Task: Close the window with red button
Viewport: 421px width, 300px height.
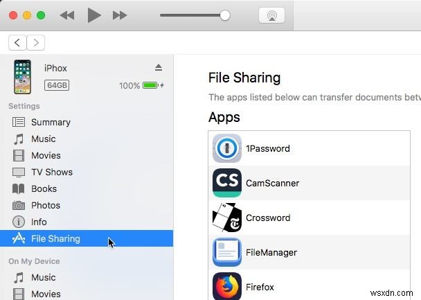Action: (x=13, y=15)
